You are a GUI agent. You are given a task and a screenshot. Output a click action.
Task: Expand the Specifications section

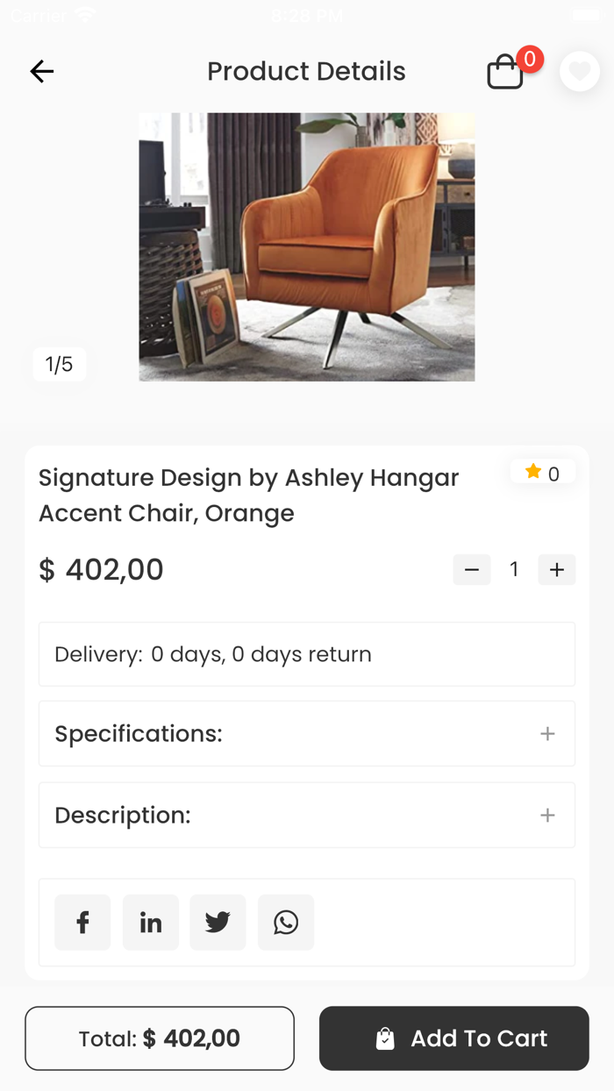307,734
